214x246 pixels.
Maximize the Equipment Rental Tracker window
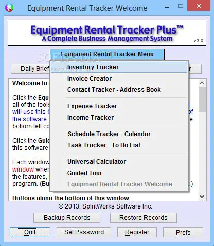coord(181,6)
